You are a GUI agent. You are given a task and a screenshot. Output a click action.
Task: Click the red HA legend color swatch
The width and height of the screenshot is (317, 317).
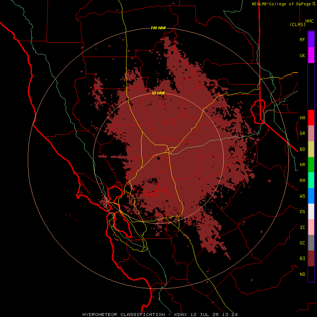click(311, 118)
